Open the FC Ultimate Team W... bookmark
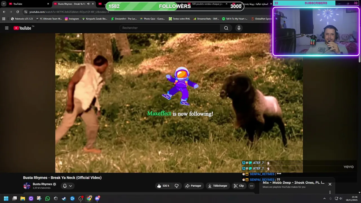 pyautogui.click(x=49, y=19)
